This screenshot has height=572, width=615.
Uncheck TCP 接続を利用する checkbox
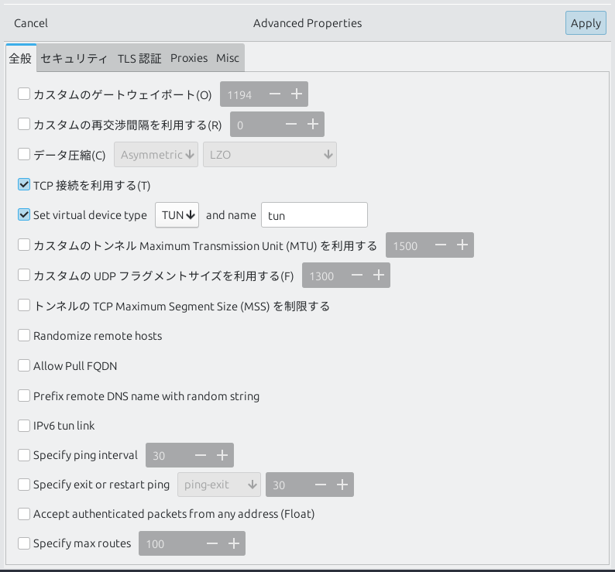click(24, 185)
